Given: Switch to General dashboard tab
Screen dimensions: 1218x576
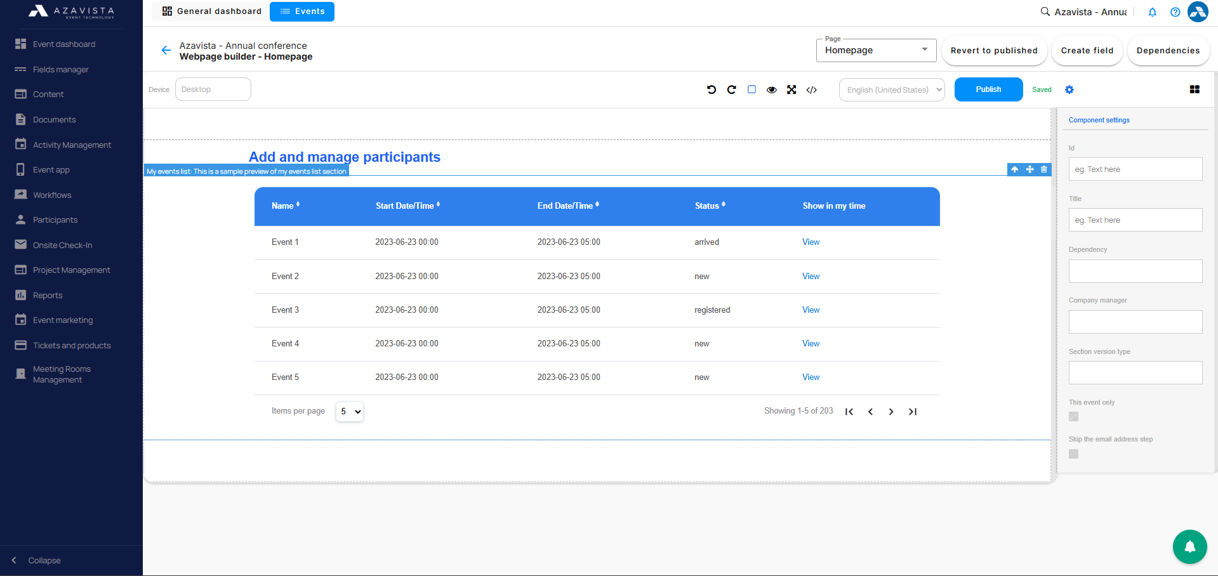Looking at the screenshot, I should point(211,11).
